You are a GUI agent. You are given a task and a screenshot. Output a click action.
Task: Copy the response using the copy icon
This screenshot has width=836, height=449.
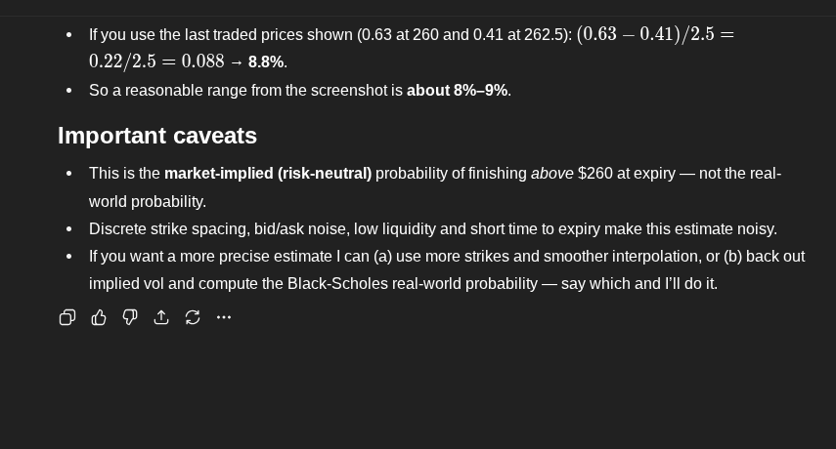coord(67,317)
